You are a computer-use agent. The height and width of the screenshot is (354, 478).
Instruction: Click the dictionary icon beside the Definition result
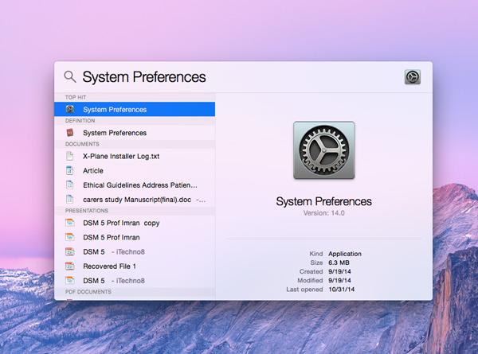70,133
